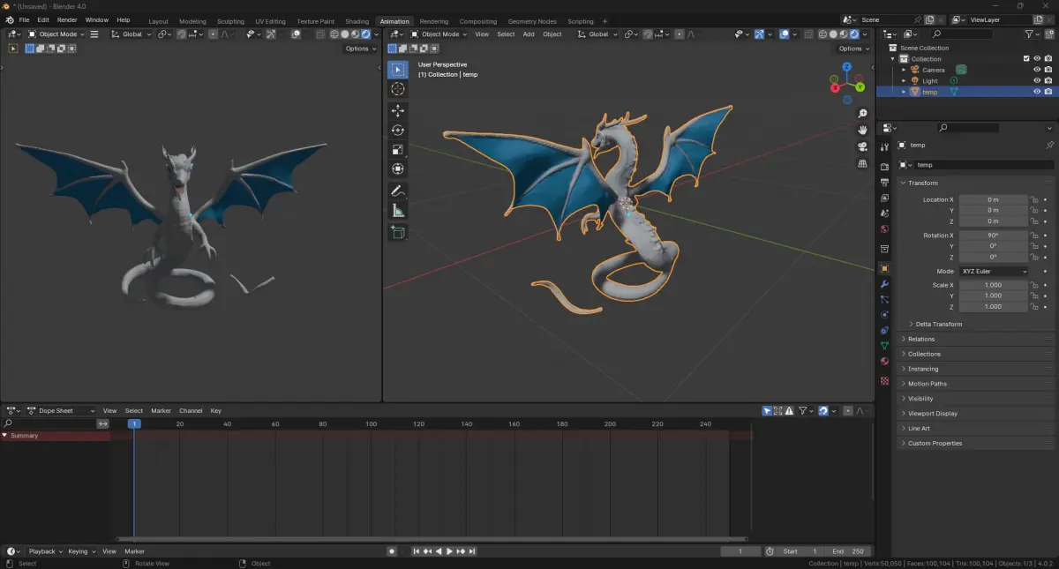Select the Cursor tool in viewport toolbar
The height and width of the screenshot is (569, 1059).
(x=397, y=89)
